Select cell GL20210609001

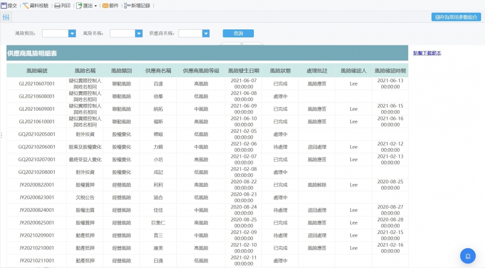pyautogui.click(x=36, y=109)
